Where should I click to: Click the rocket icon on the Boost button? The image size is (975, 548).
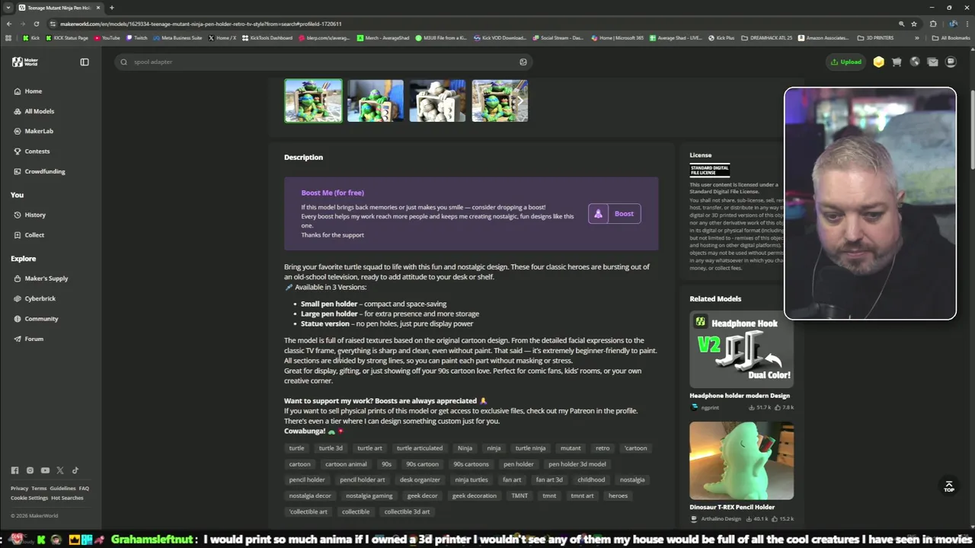click(598, 214)
